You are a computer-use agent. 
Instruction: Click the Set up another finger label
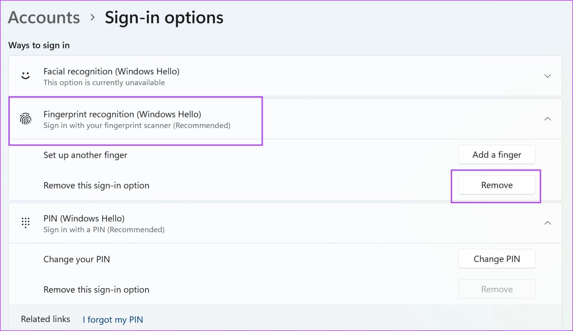(x=85, y=155)
